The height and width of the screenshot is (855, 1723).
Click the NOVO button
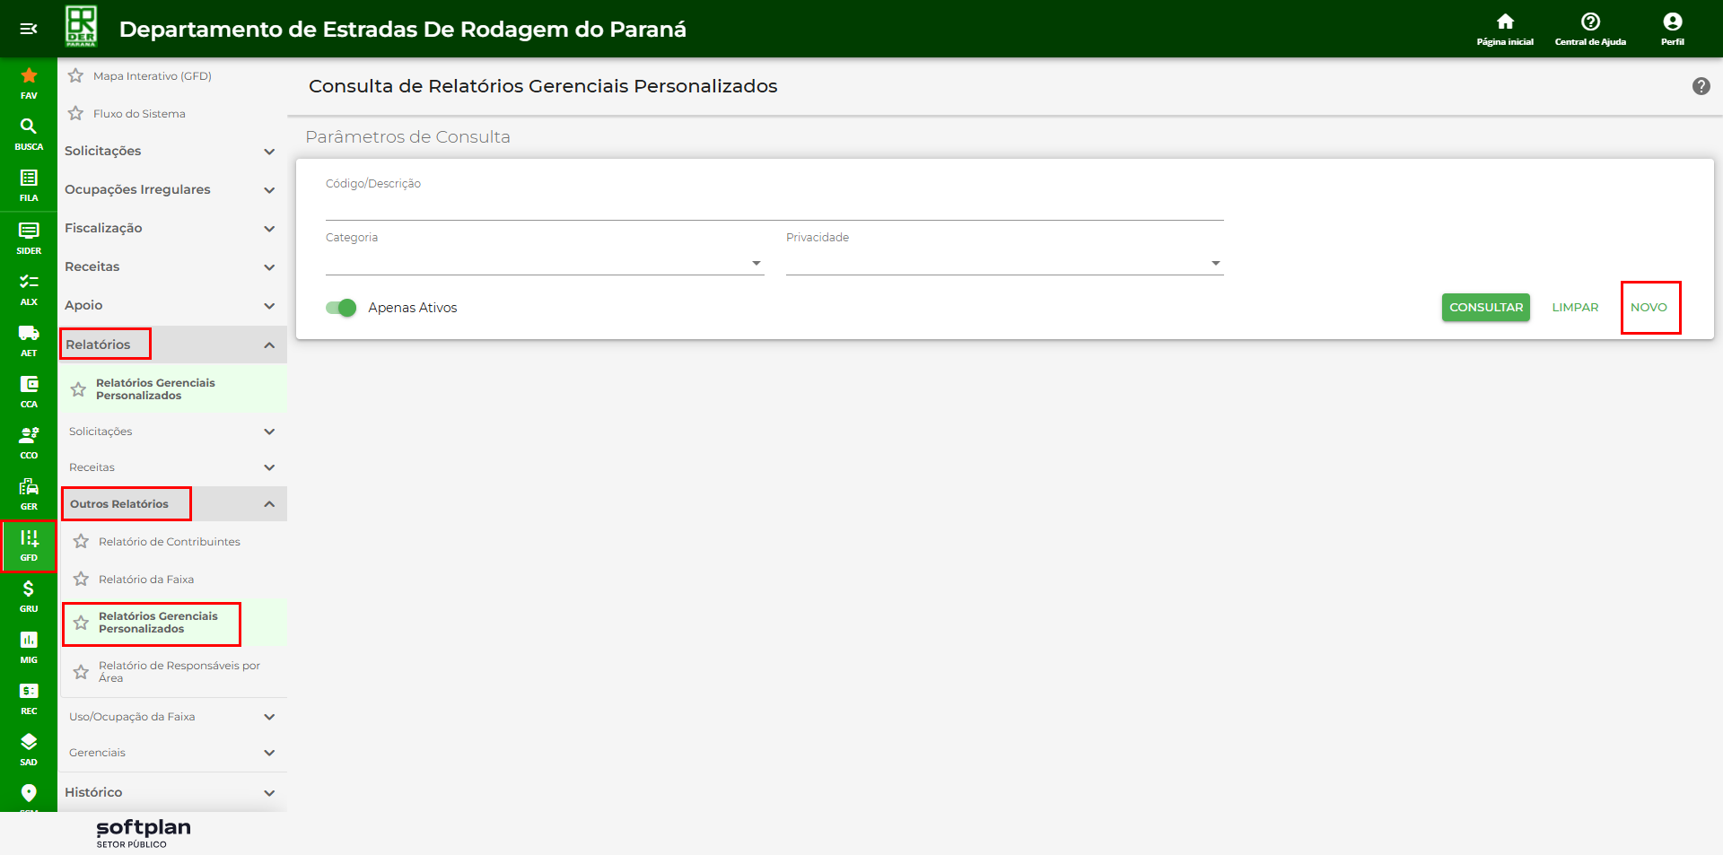pos(1649,308)
